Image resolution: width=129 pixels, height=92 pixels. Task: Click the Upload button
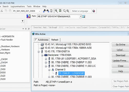coord(121,50)
